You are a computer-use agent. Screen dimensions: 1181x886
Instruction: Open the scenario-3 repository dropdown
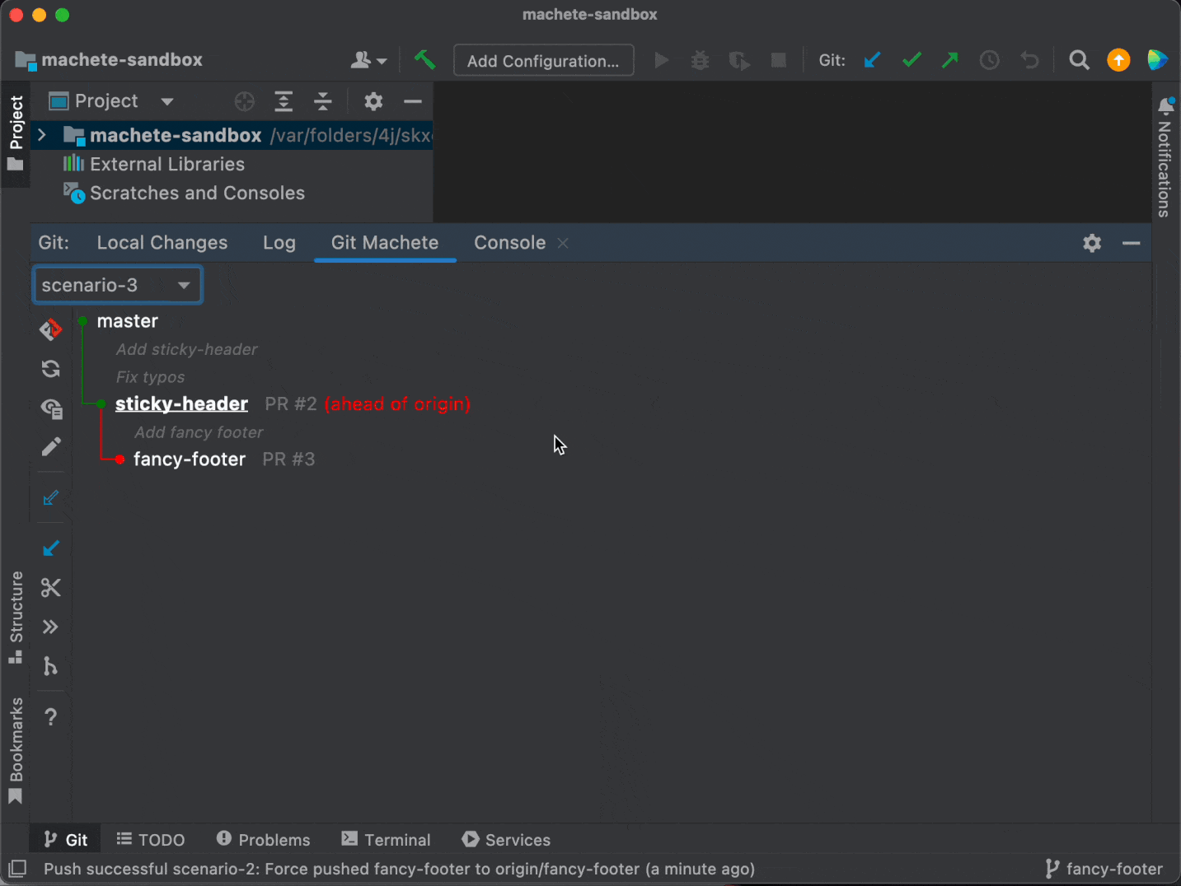click(x=118, y=285)
